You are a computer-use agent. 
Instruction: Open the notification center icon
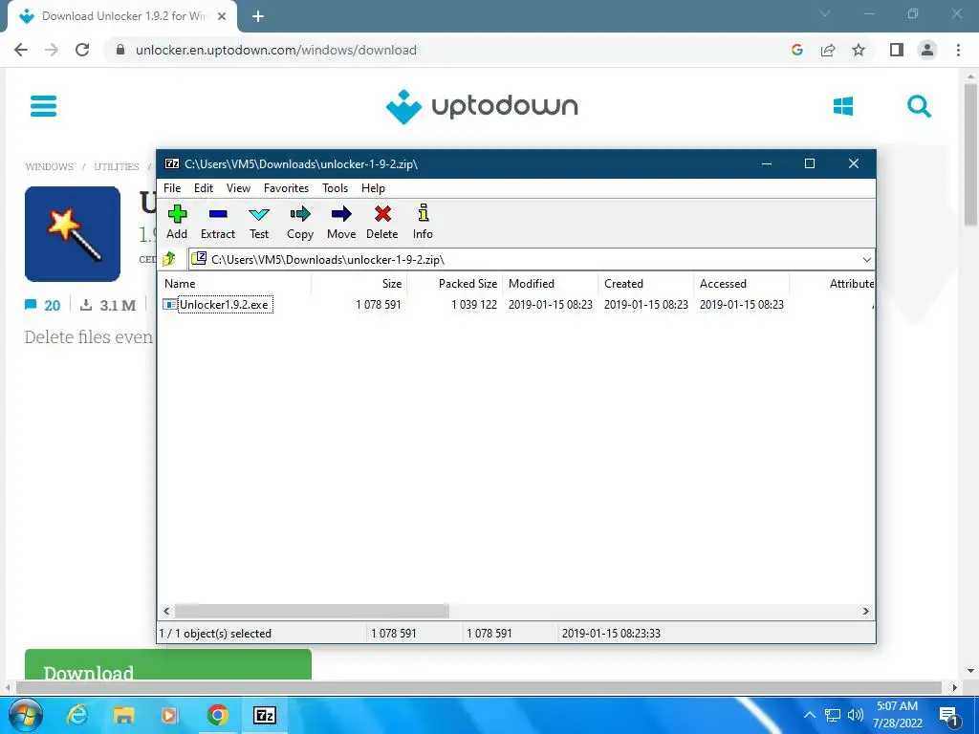click(x=949, y=716)
